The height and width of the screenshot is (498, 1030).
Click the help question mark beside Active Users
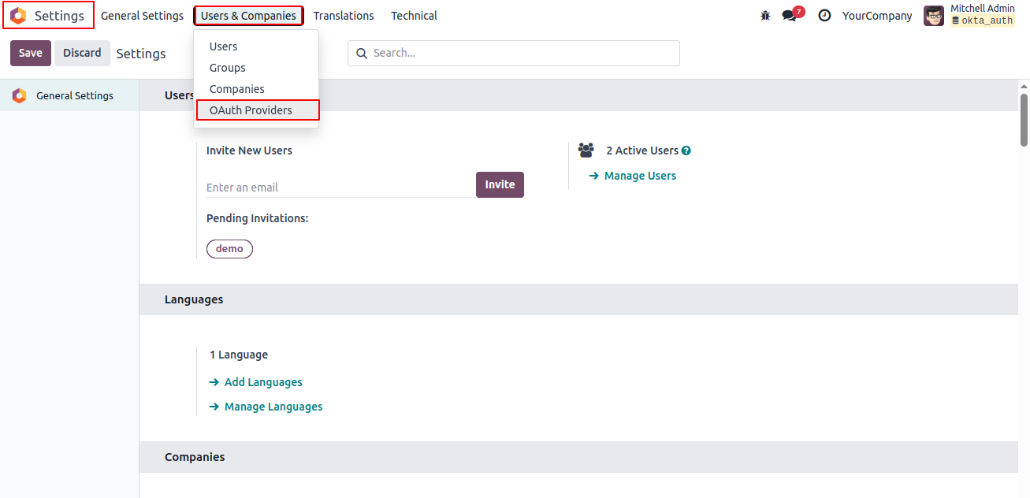pos(686,151)
